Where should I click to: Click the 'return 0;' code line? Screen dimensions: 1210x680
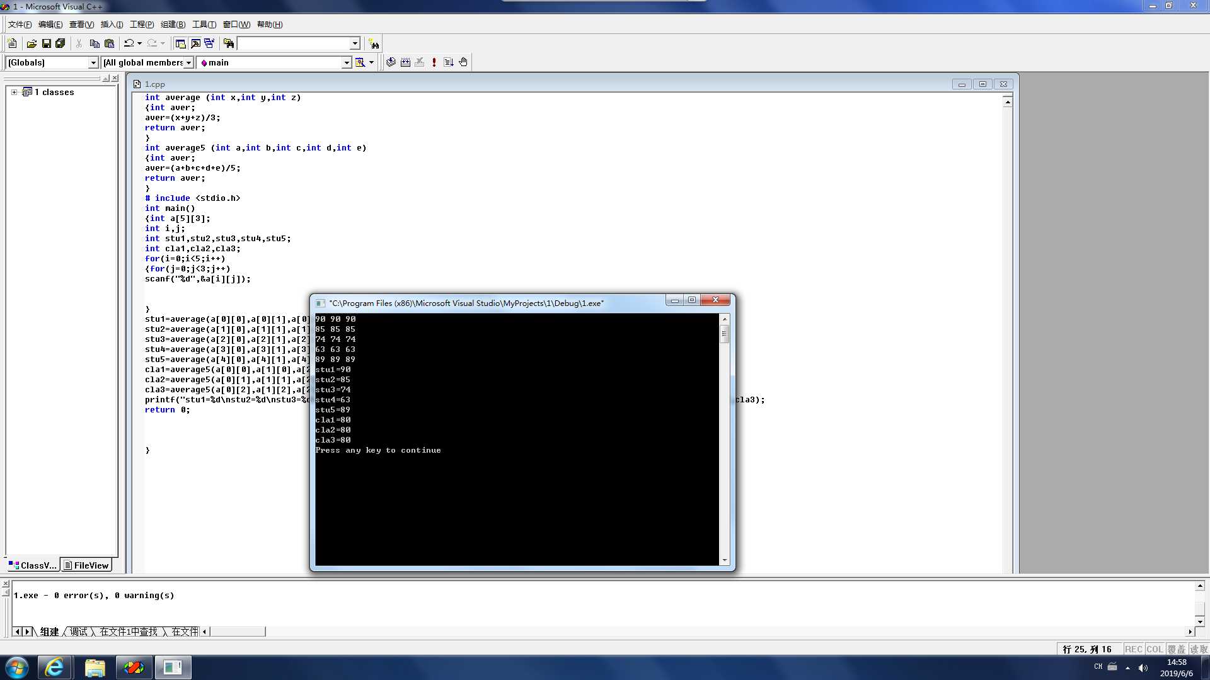tap(167, 410)
